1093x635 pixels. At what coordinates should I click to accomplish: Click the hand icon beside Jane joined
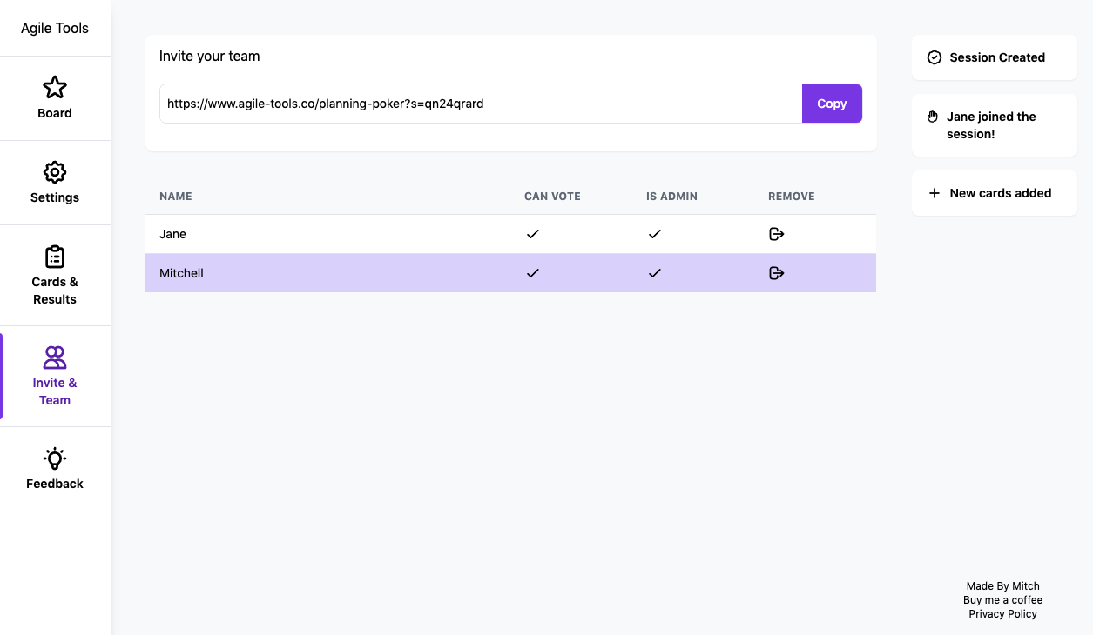(933, 117)
